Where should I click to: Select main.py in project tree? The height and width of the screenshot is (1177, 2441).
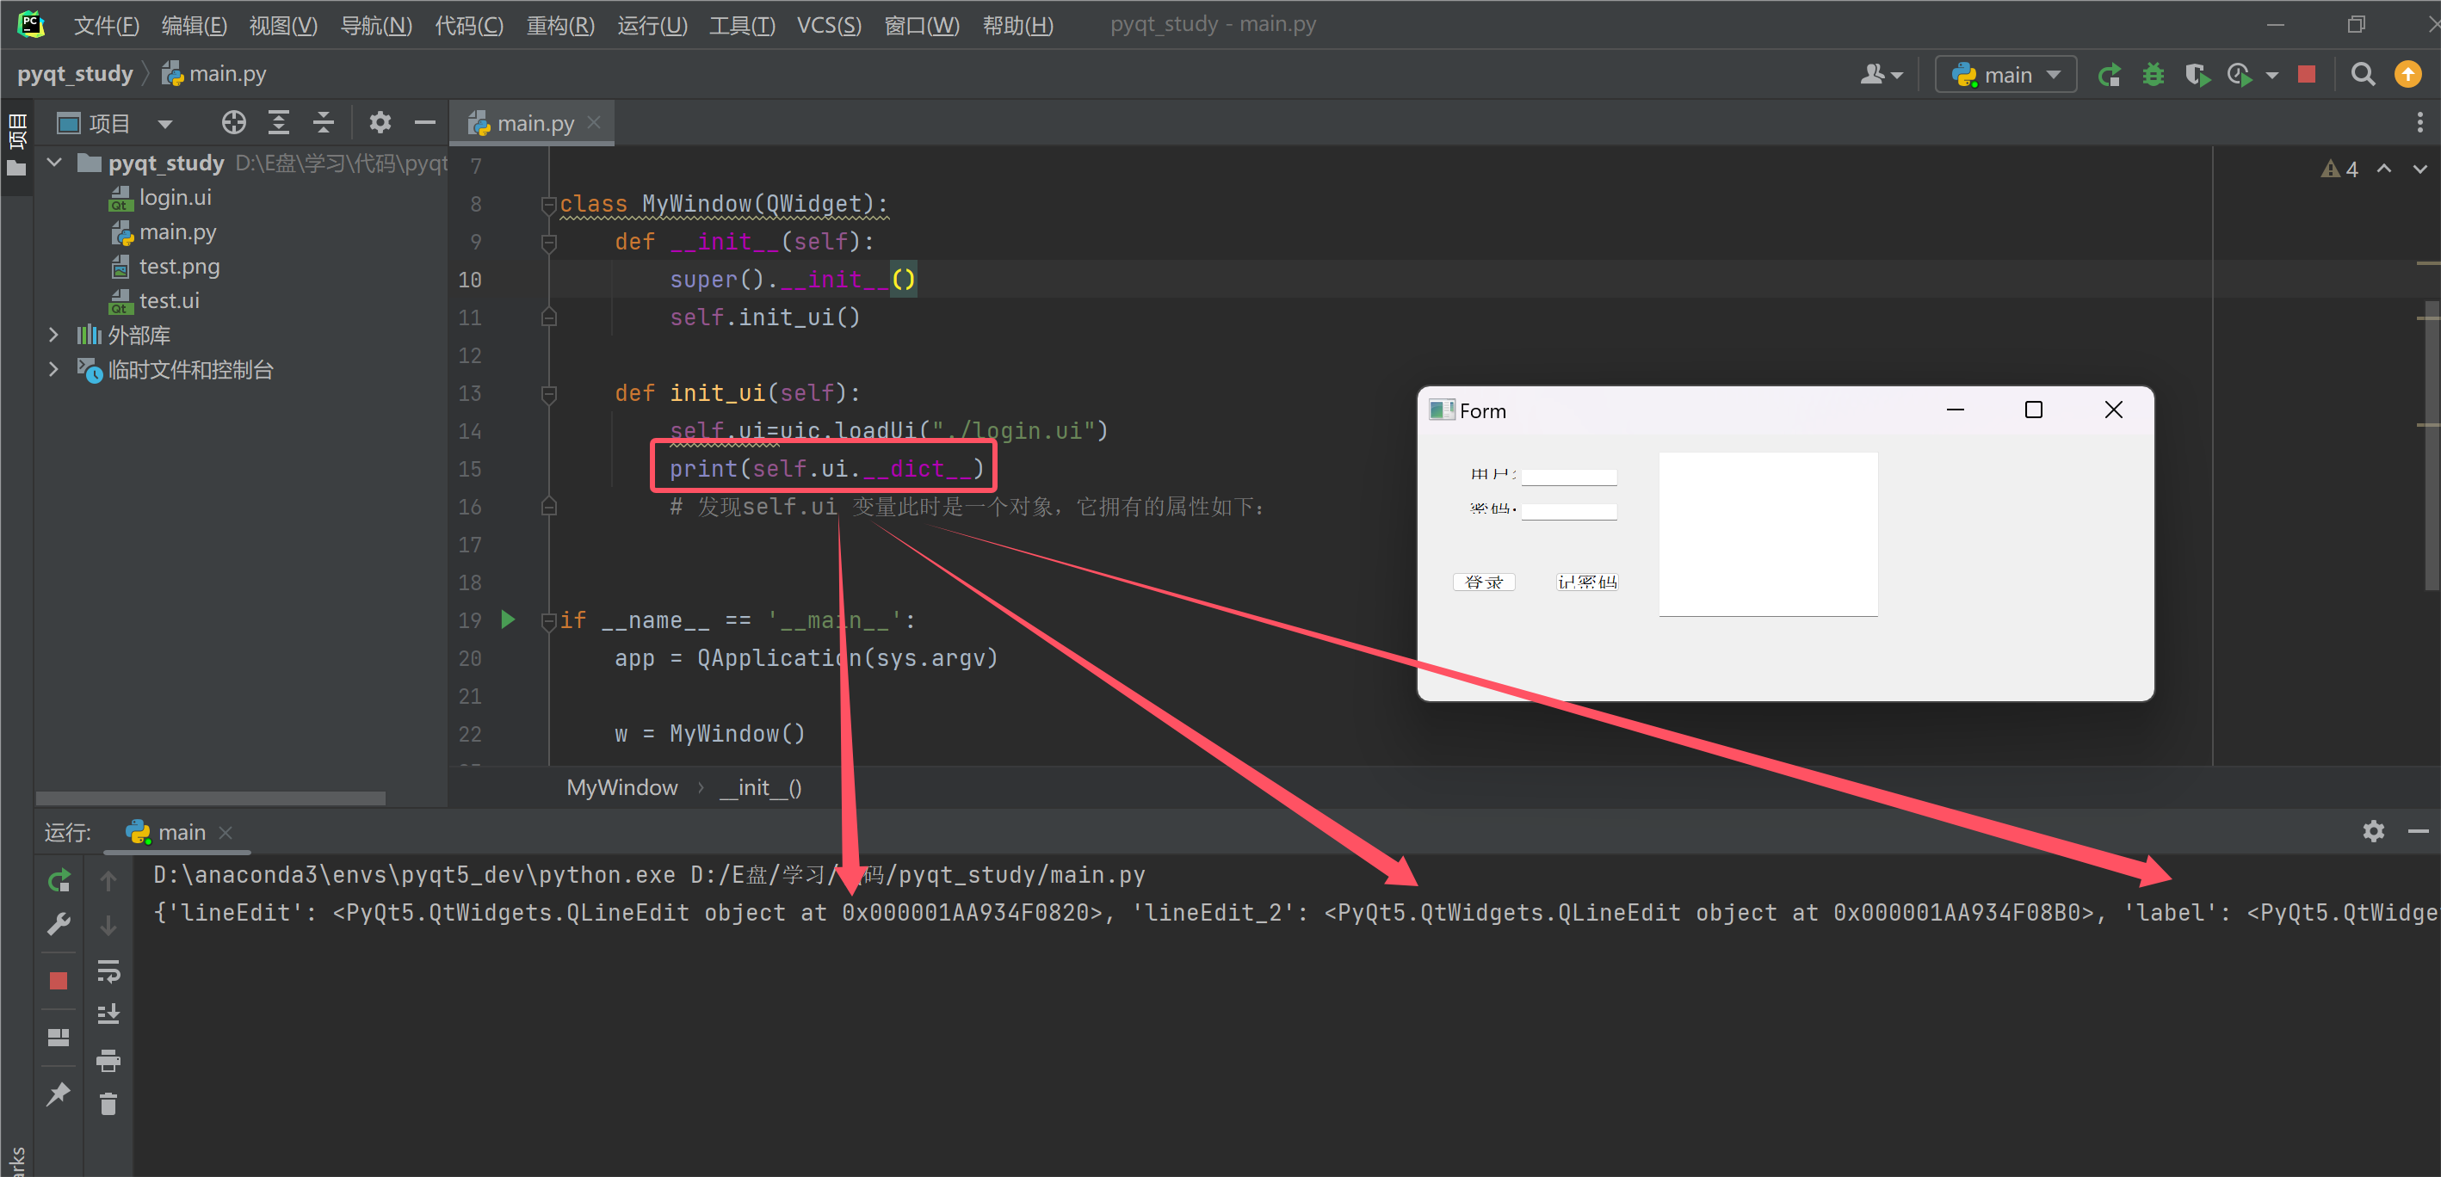[x=177, y=232]
